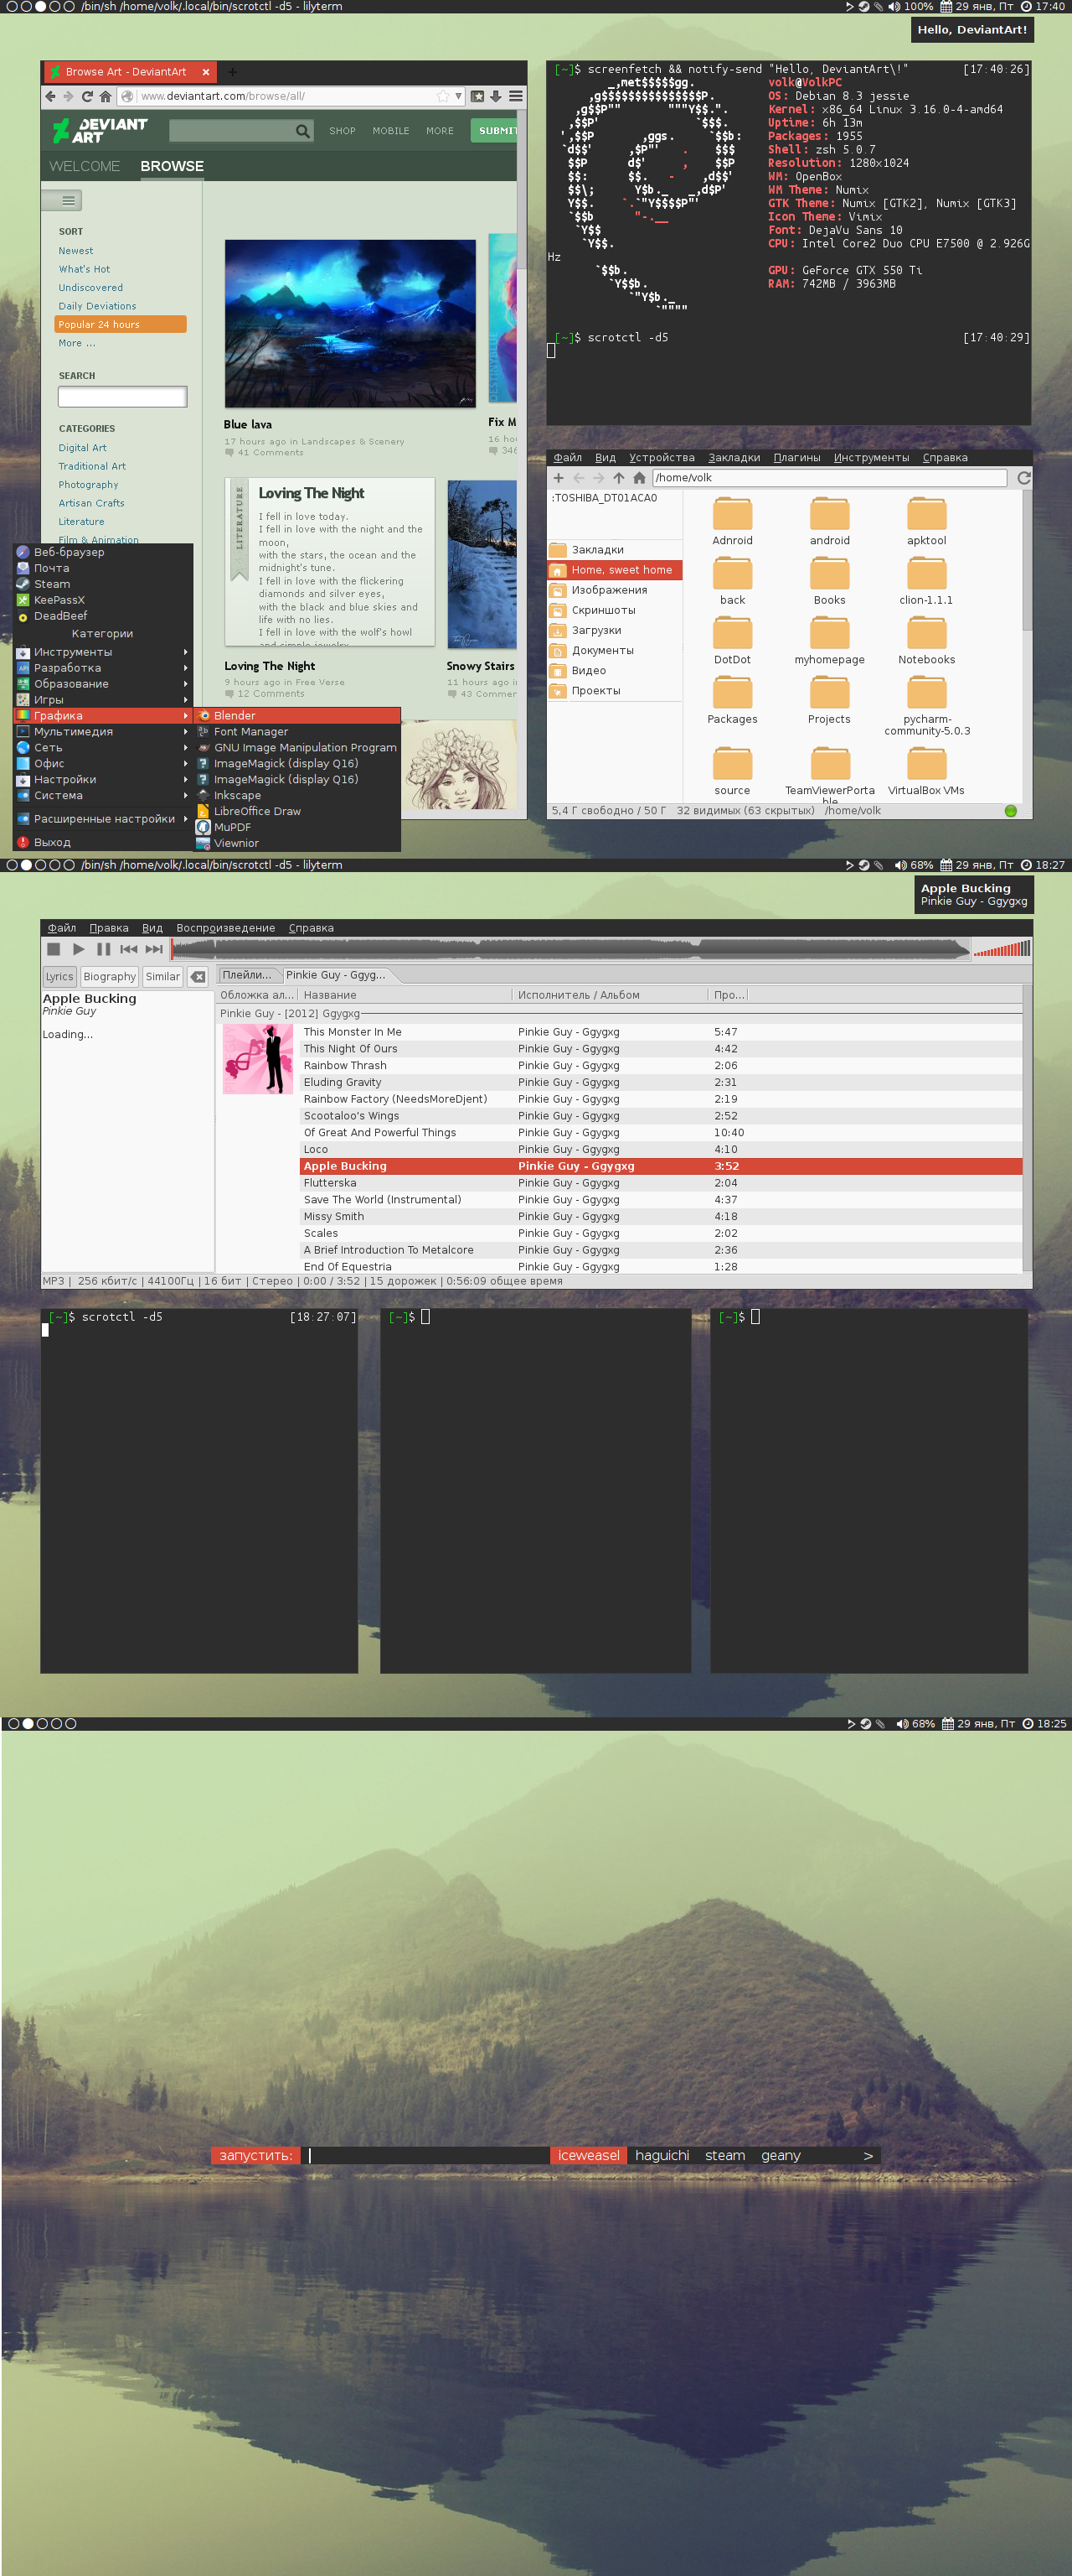Open the Notebooks folder

point(926,642)
